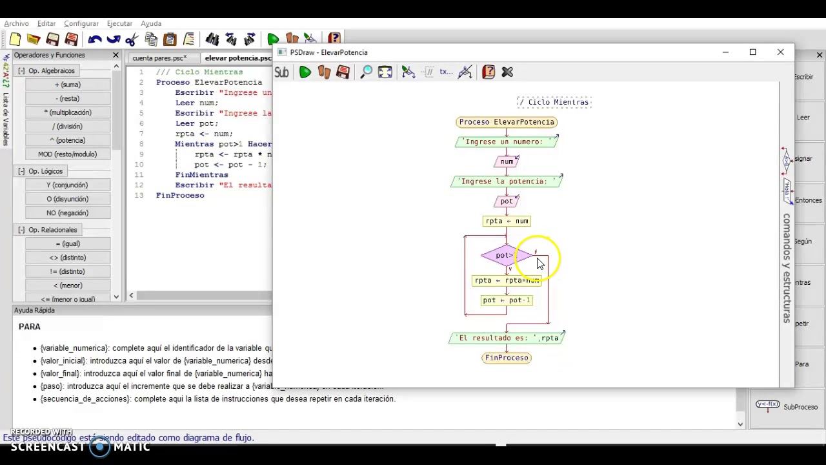Select the 'rpta ← num' assignment node
This screenshot has height=465, width=826.
tap(507, 221)
